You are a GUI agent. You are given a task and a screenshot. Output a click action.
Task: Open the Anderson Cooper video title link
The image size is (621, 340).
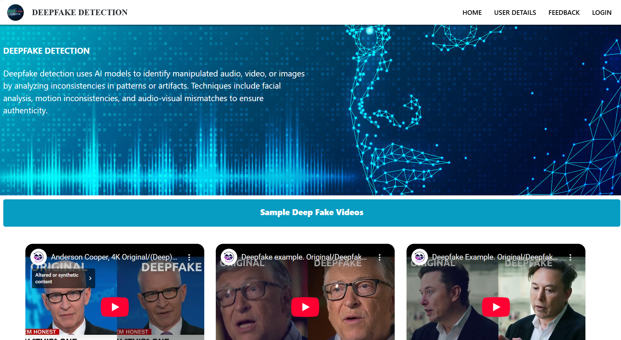click(x=114, y=257)
